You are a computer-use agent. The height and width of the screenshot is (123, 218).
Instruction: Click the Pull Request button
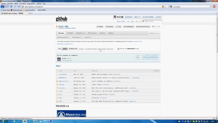pyautogui.click(x=129, y=27)
